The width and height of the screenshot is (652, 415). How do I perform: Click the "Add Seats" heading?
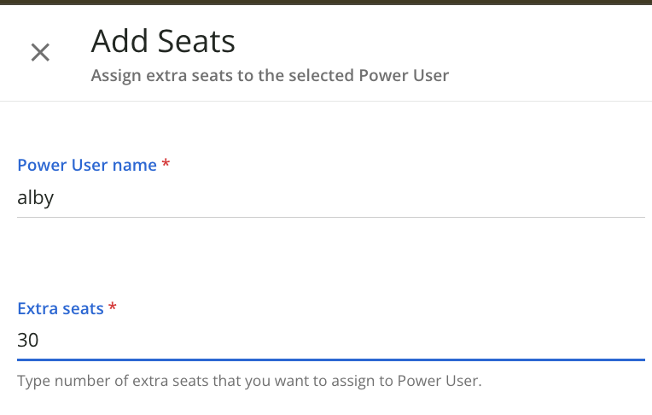[x=163, y=40]
